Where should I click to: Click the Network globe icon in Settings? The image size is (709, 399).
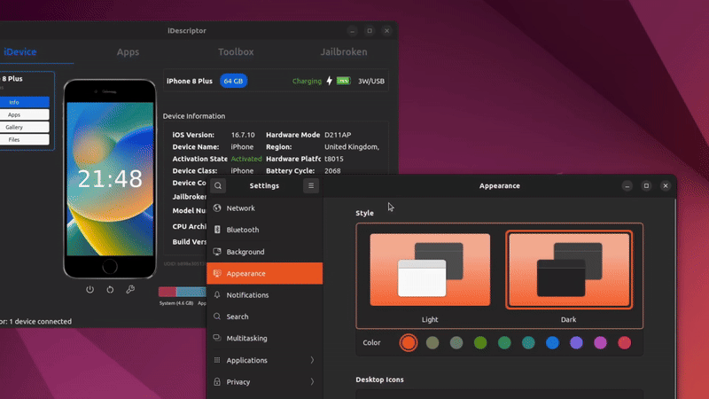[217, 208]
